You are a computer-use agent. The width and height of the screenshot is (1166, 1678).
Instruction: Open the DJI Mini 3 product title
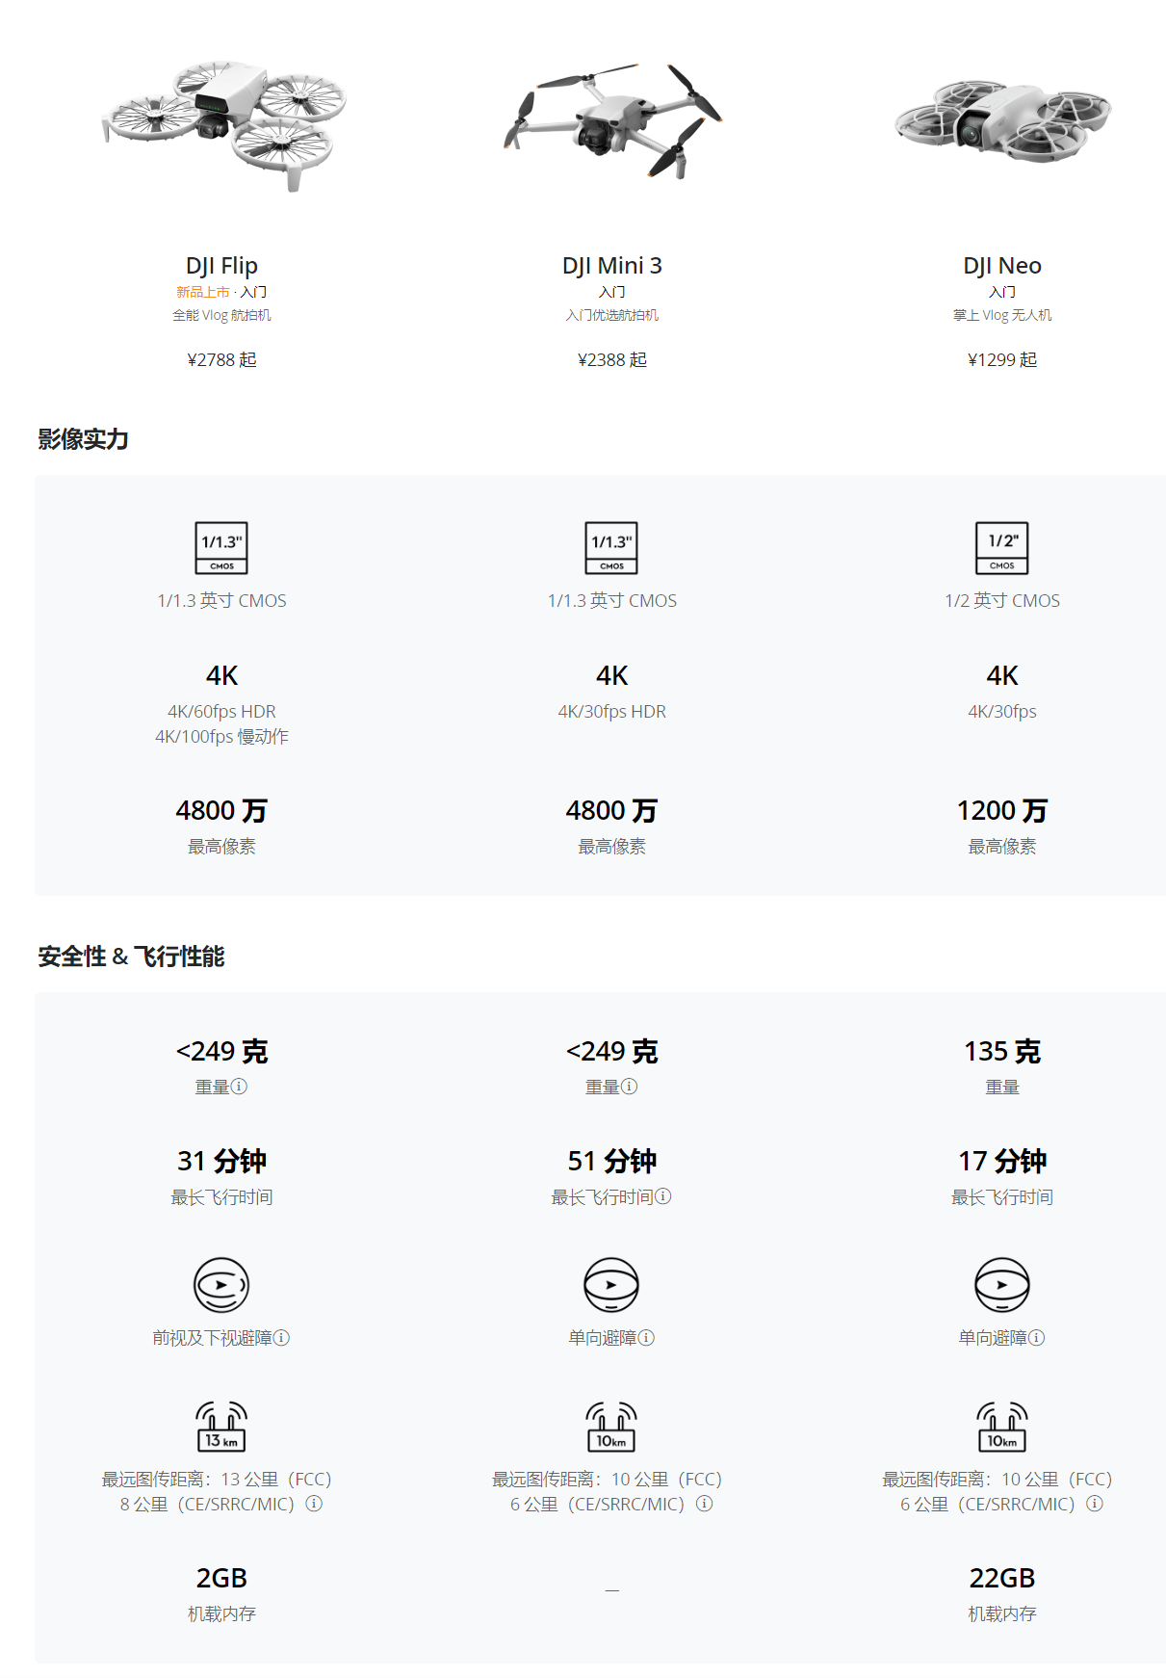[x=612, y=266]
